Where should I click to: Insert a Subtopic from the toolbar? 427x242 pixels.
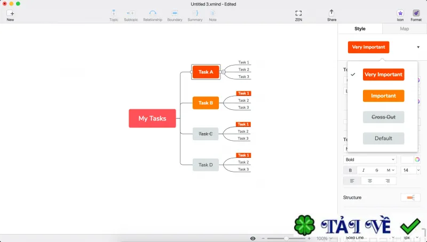131,15
